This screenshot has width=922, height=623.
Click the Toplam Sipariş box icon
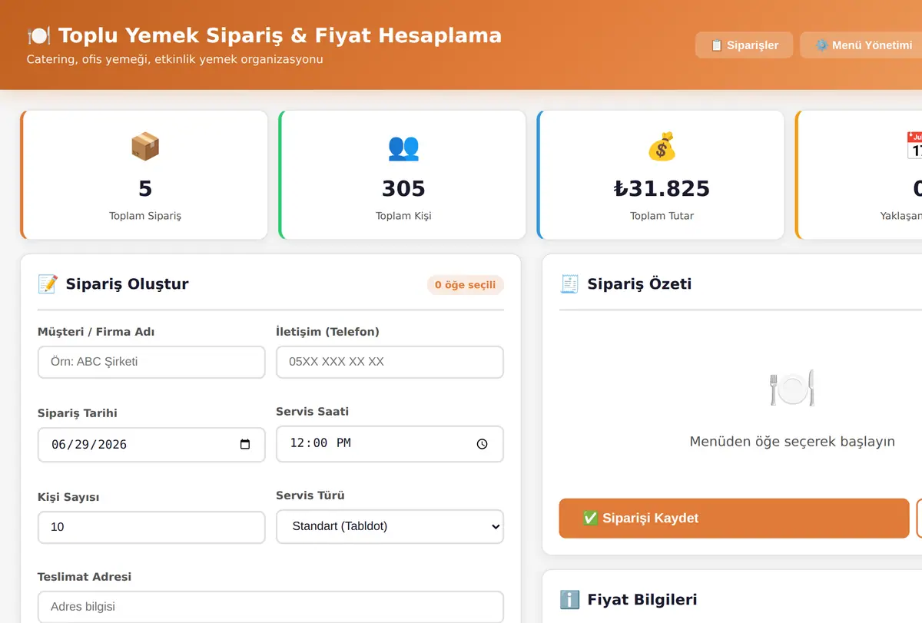point(145,146)
